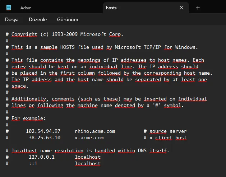Click localhost on the ::1 line
Image resolution: width=226 pixels, height=177 pixels.
[x=87, y=164]
